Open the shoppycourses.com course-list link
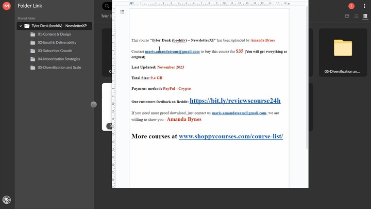The image size is (371, 209). pyautogui.click(x=231, y=136)
